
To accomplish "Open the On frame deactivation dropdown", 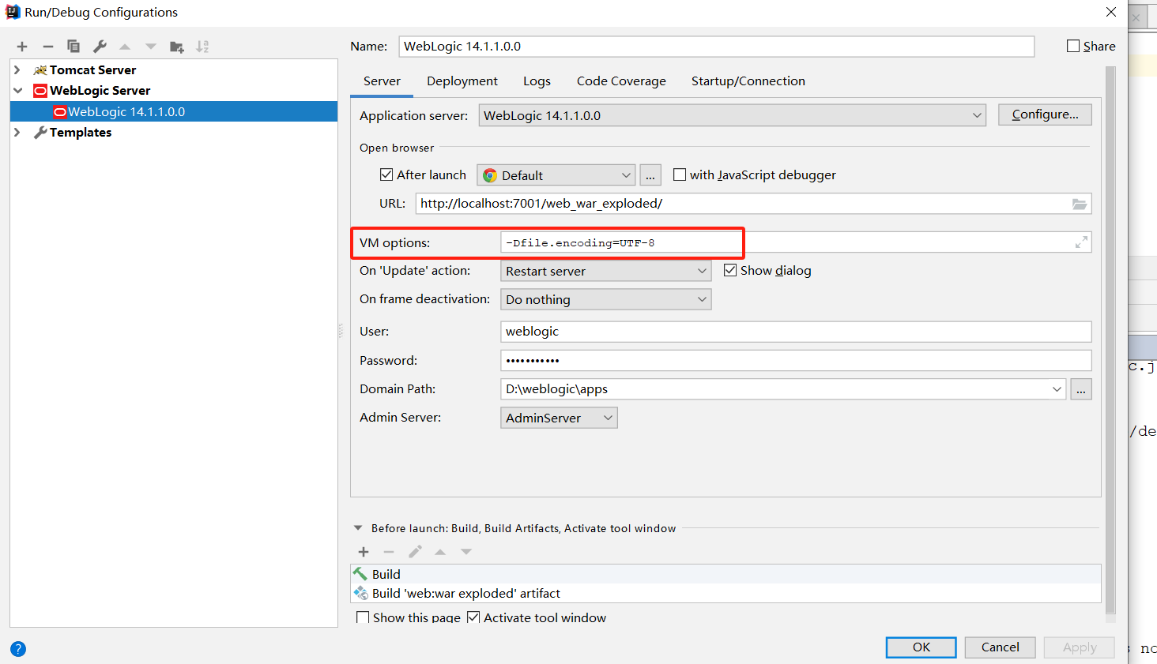I will click(701, 299).
